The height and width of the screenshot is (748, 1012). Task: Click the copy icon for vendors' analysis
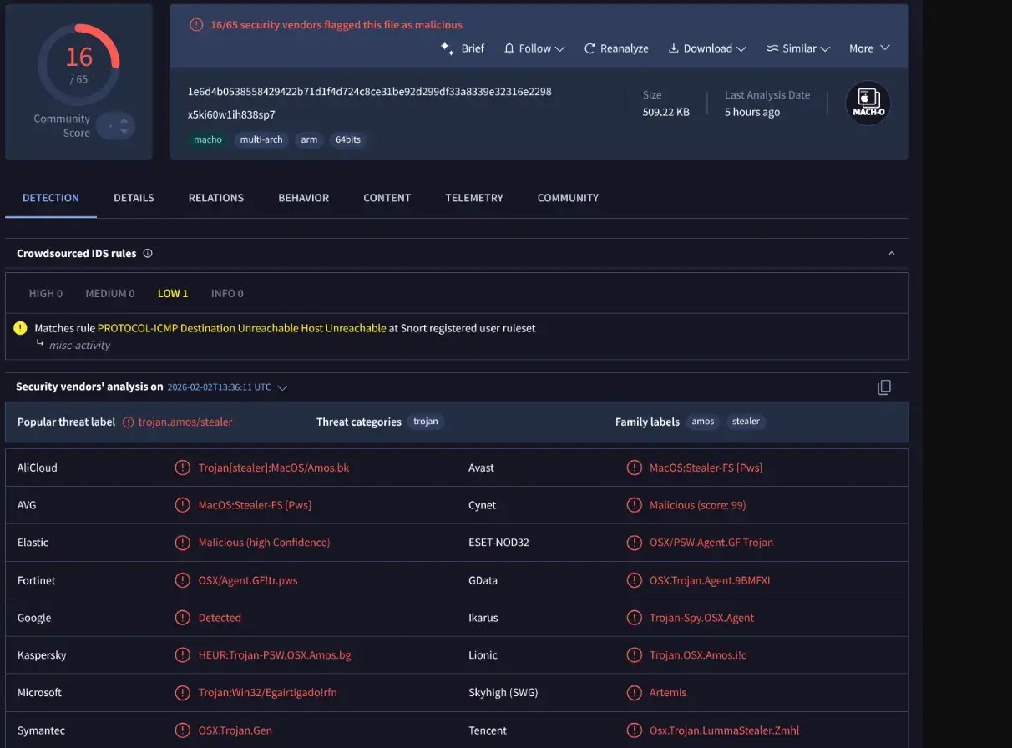(x=884, y=387)
